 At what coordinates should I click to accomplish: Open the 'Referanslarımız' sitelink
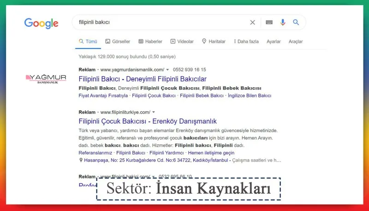click(x=95, y=153)
